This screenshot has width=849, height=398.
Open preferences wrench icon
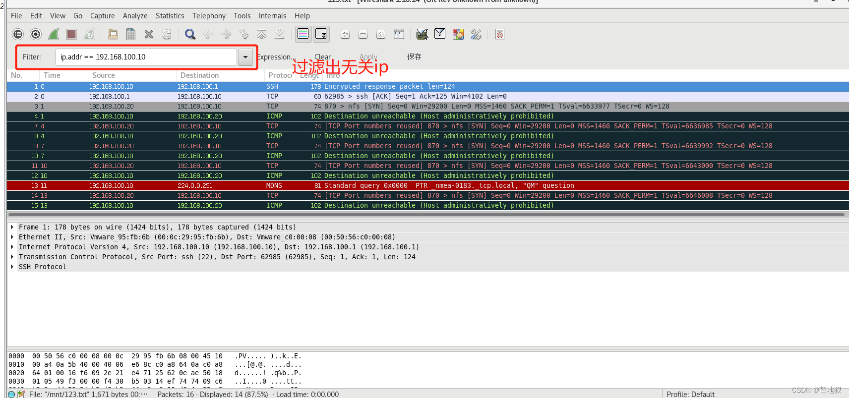click(x=476, y=34)
